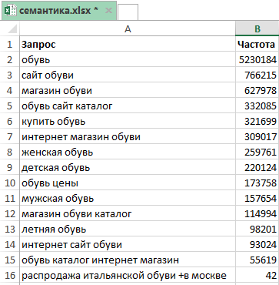
Task: Select row 14 header
Action: [x=9, y=244]
